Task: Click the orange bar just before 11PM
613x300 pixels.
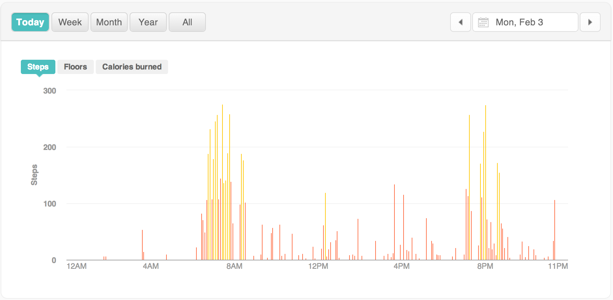Action: tap(555, 230)
